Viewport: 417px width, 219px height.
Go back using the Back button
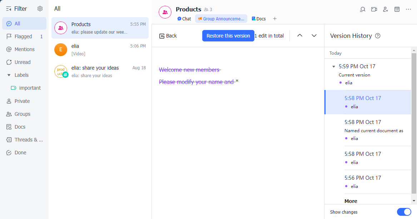[168, 36]
